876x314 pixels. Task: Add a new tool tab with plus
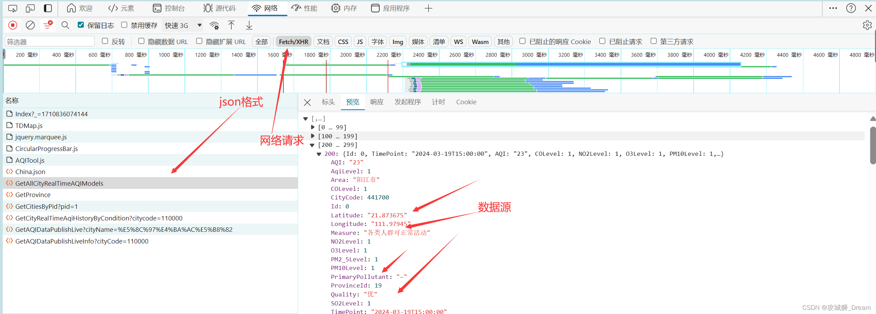pos(428,8)
